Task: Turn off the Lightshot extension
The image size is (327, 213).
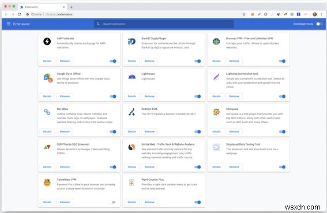Action: (282, 96)
